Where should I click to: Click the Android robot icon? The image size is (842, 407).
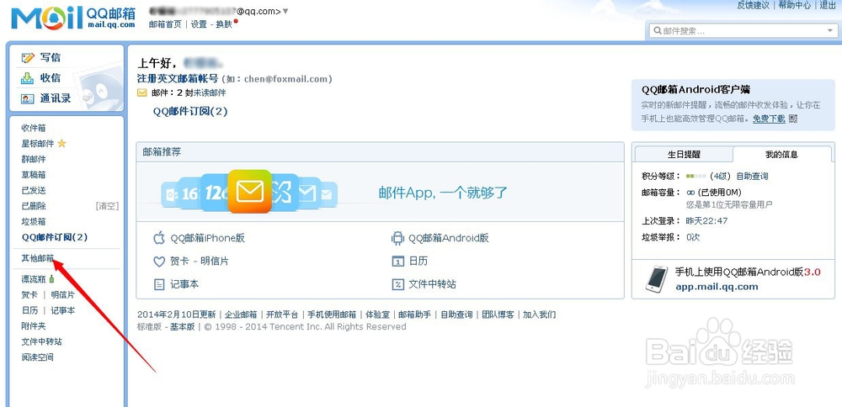tap(397, 237)
